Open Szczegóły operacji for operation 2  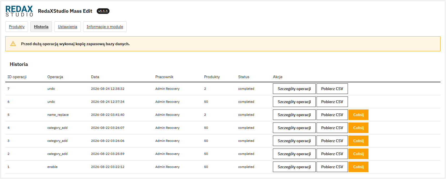(x=294, y=154)
